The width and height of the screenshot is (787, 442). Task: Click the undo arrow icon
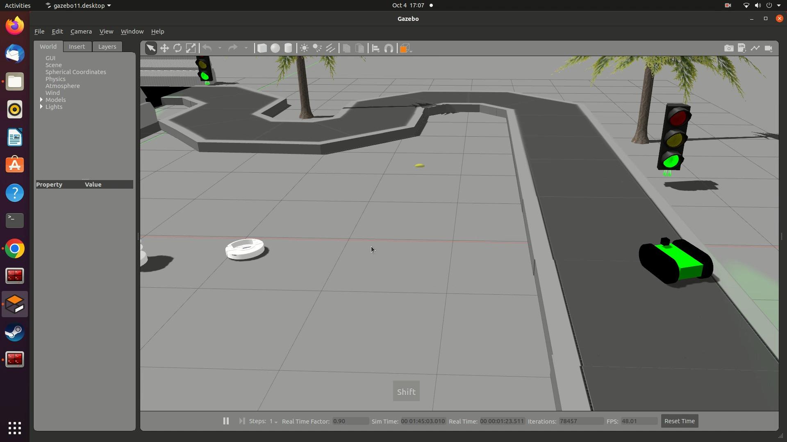[x=207, y=48]
